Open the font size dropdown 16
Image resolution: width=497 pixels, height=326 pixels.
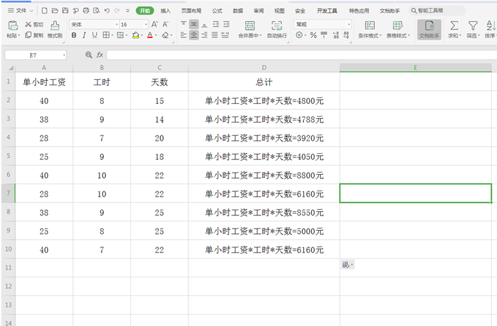pyautogui.click(x=146, y=25)
